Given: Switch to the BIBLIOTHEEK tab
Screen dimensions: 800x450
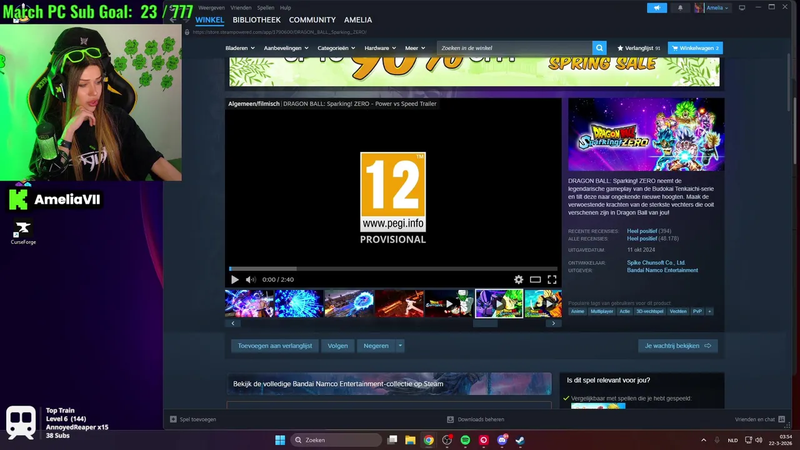Looking at the screenshot, I should click(x=257, y=20).
